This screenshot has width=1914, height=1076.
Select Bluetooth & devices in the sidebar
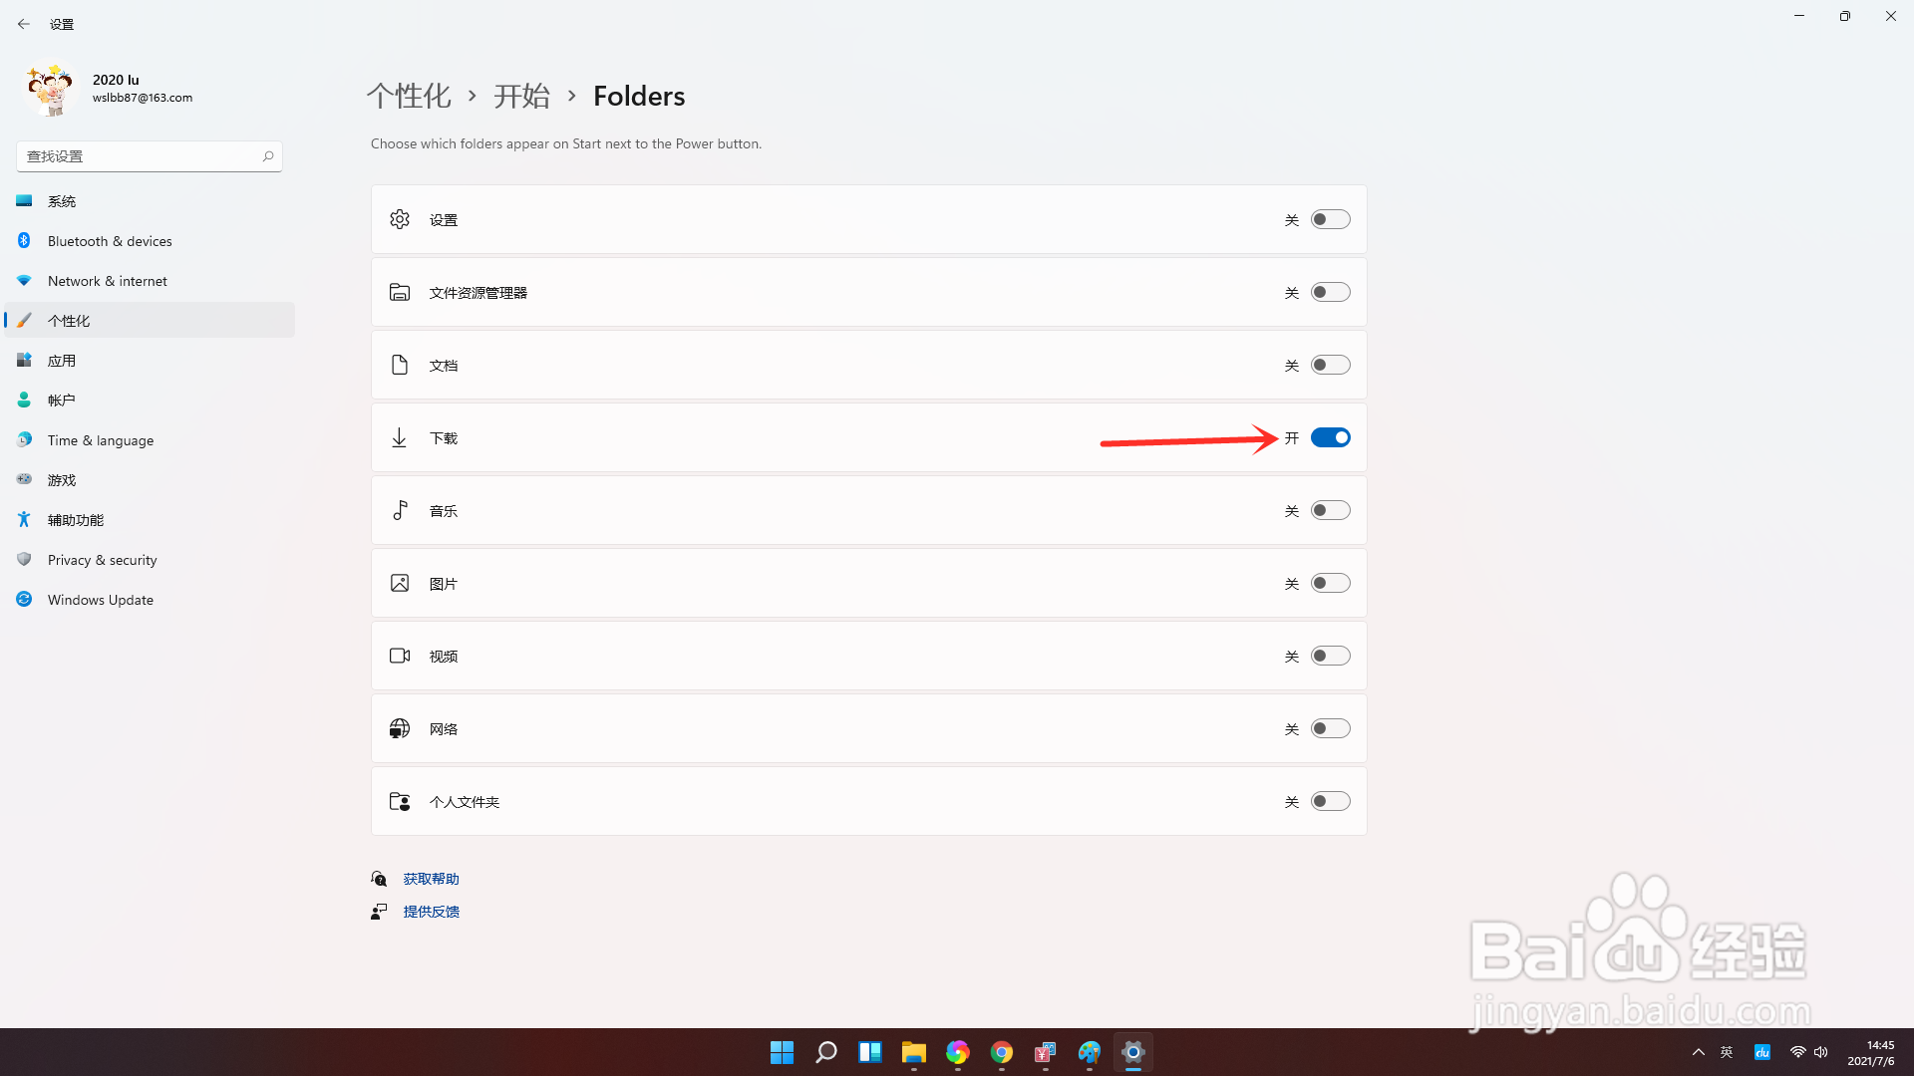pos(110,240)
